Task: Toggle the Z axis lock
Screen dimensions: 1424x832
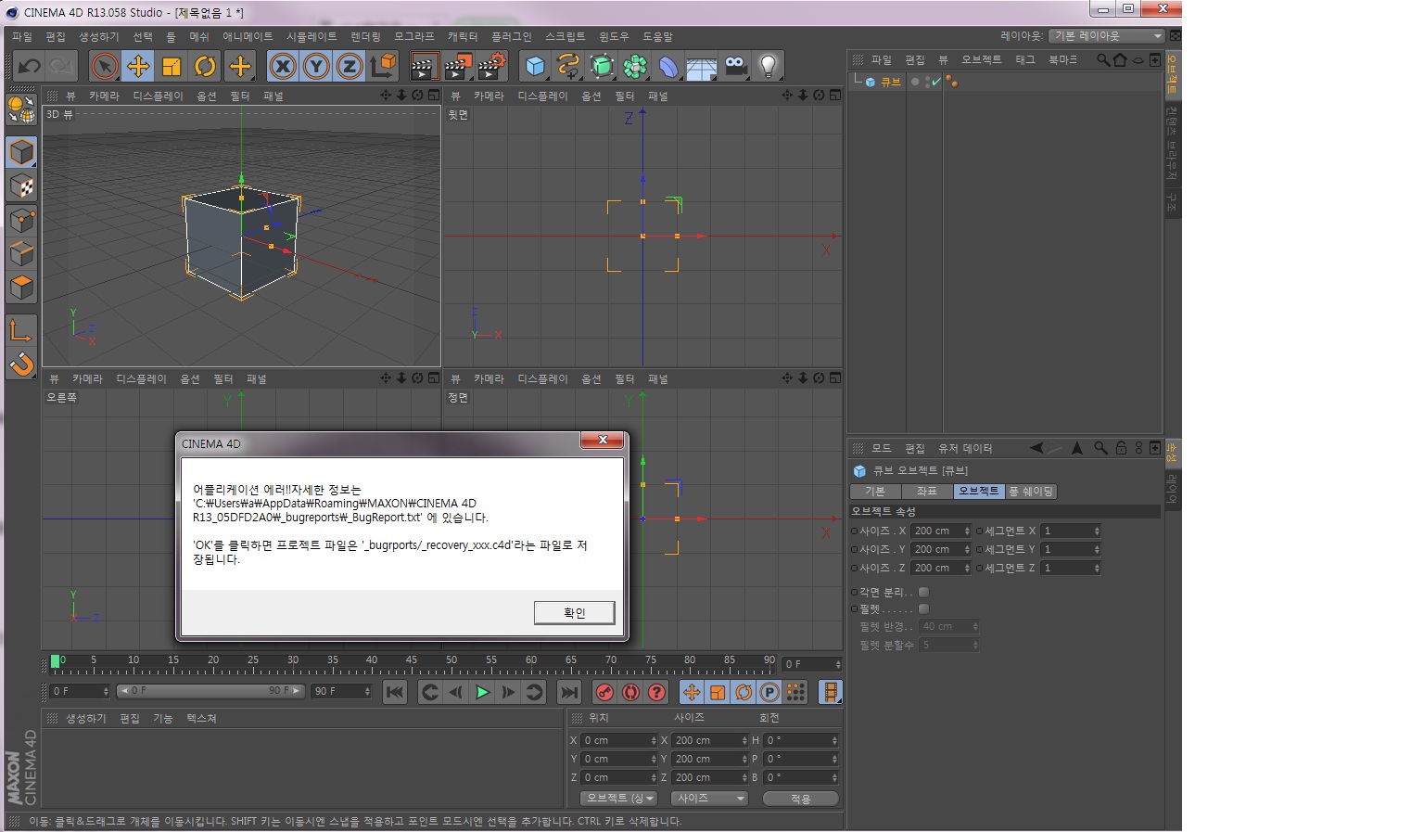Action: tap(350, 66)
